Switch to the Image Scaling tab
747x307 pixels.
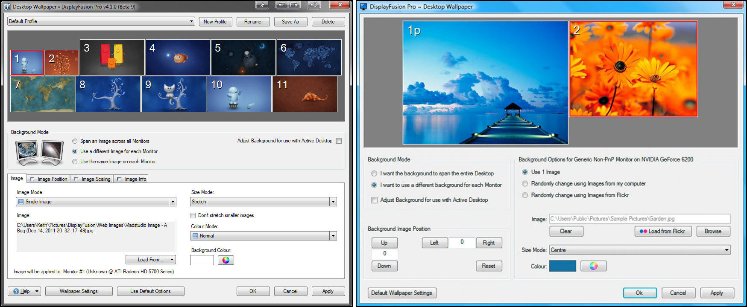[x=92, y=179]
